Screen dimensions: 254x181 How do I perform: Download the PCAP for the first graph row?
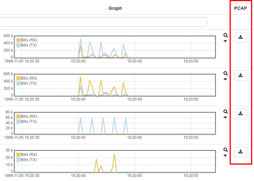241,37
